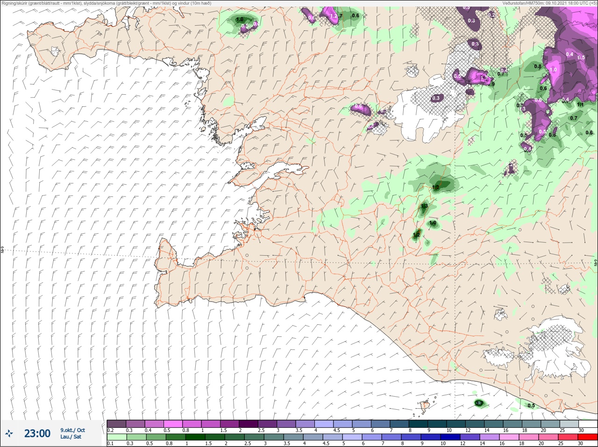Click the '1.0' value in the bright pink snow area

(554, 70)
